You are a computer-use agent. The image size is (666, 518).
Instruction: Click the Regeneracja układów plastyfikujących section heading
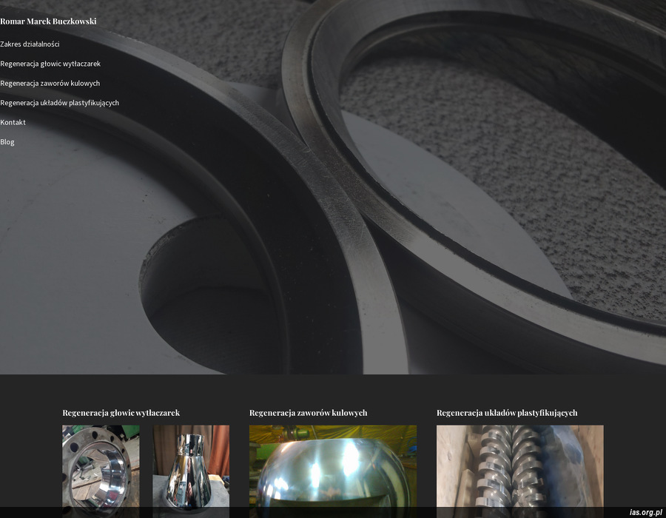point(506,413)
